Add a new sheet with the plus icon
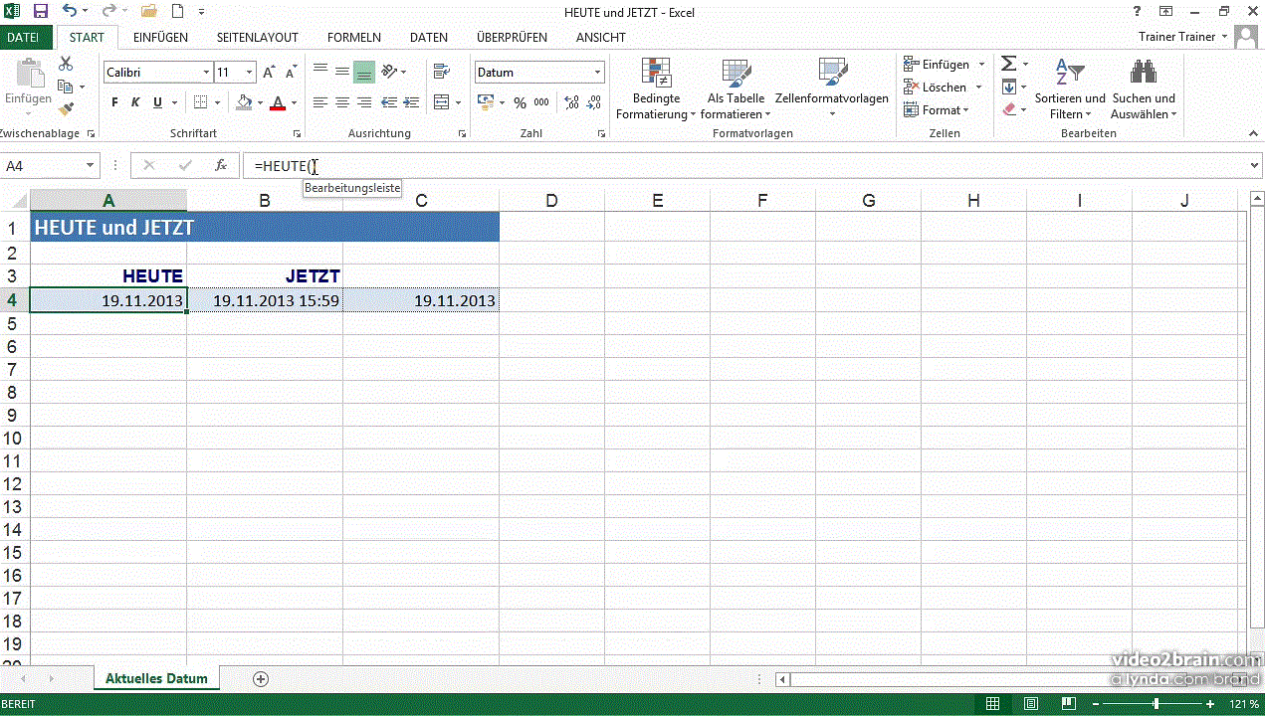 tap(261, 679)
